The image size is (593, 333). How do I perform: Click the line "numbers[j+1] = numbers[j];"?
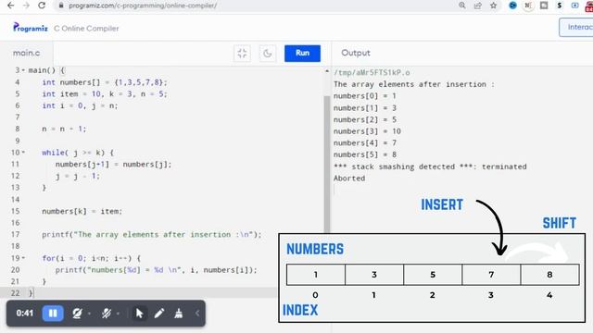pyautogui.click(x=113, y=165)
